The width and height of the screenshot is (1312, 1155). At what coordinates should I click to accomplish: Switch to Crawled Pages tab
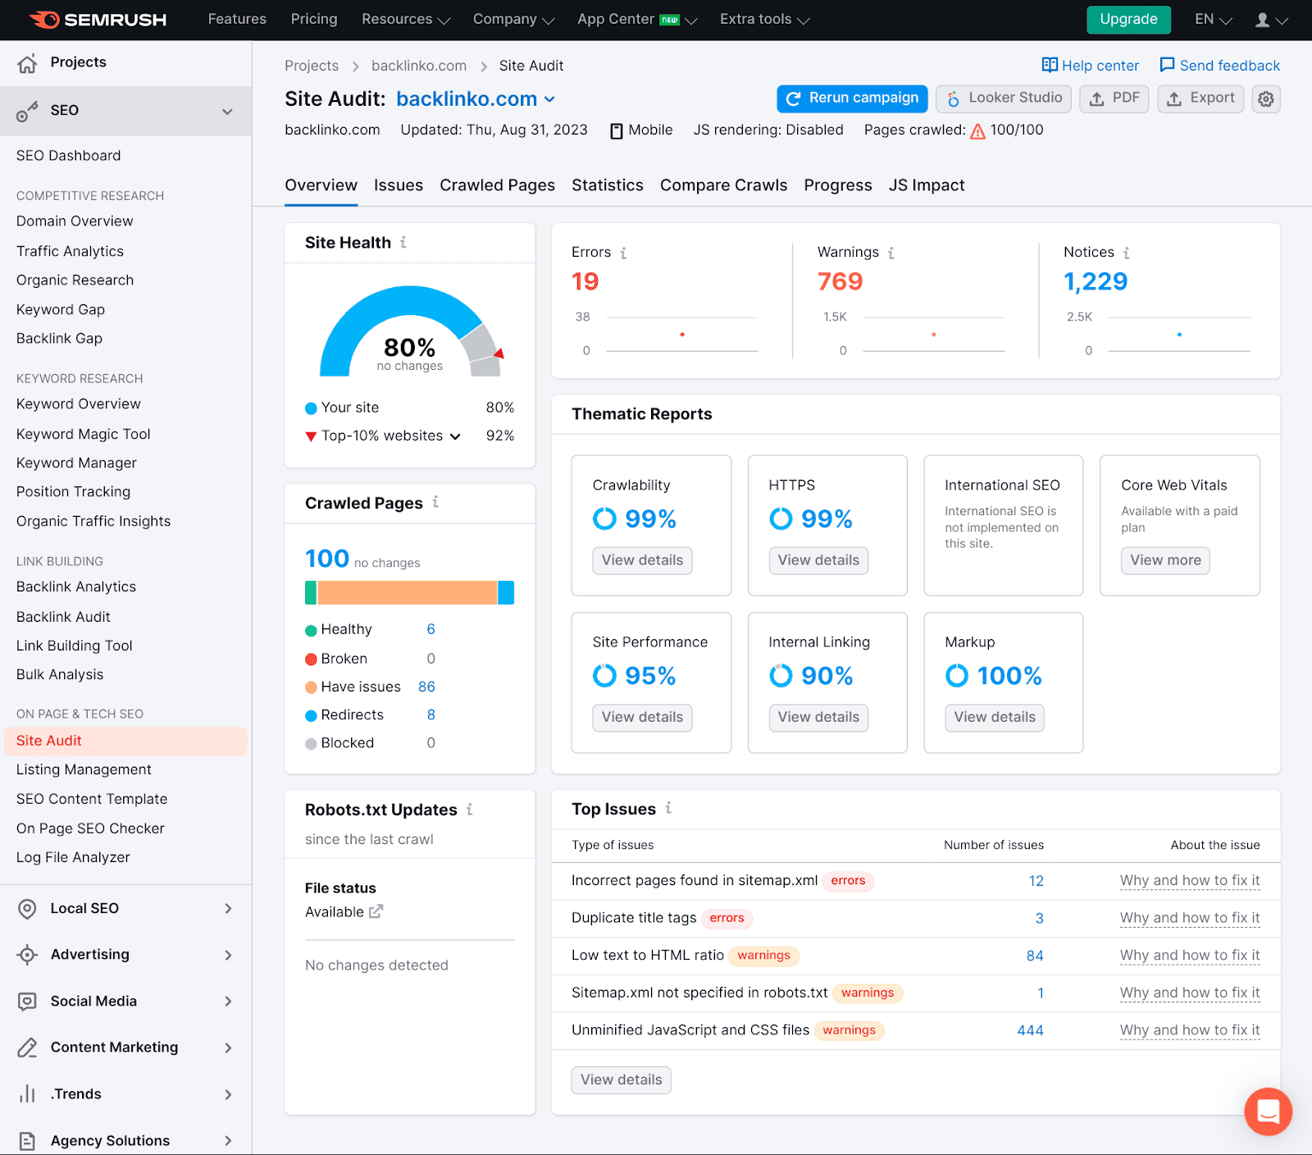point(497,185)
